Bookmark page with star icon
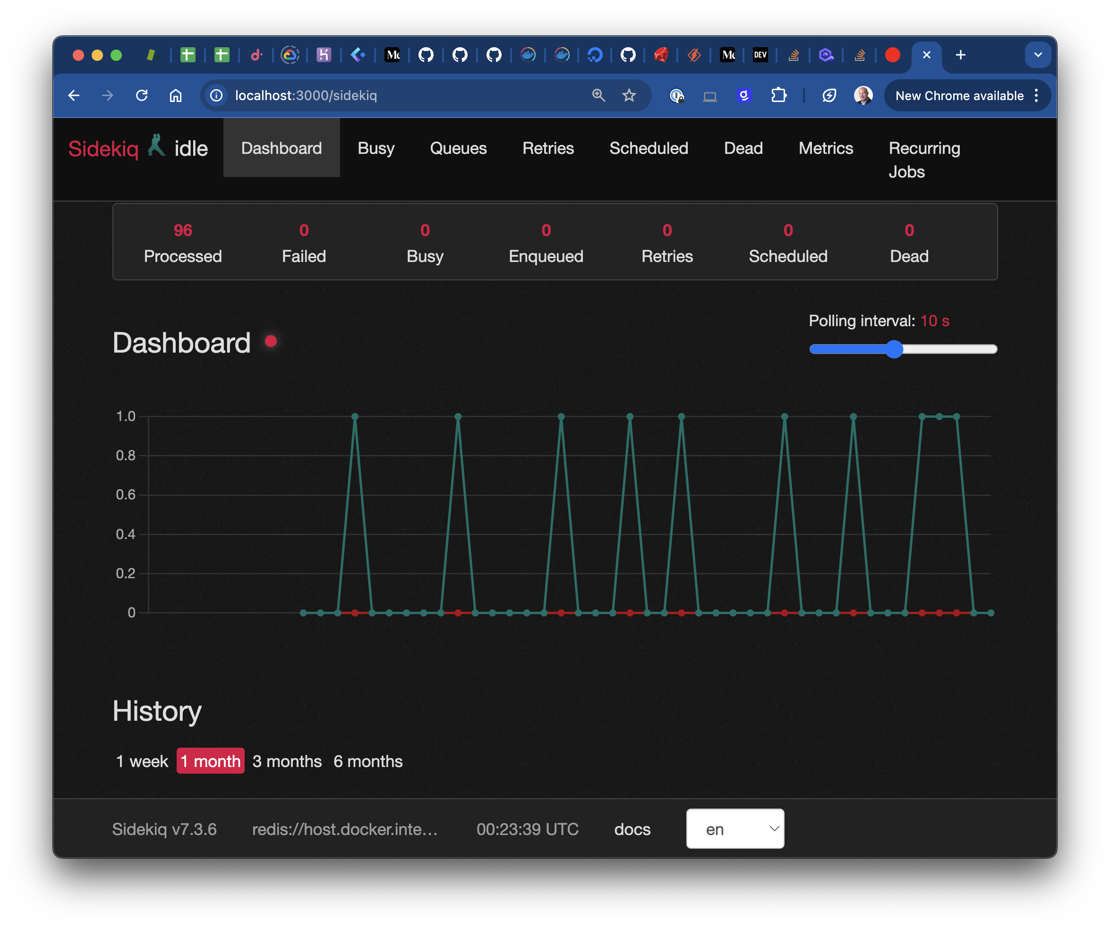The image size is (1110, 928). coord(629,96)
